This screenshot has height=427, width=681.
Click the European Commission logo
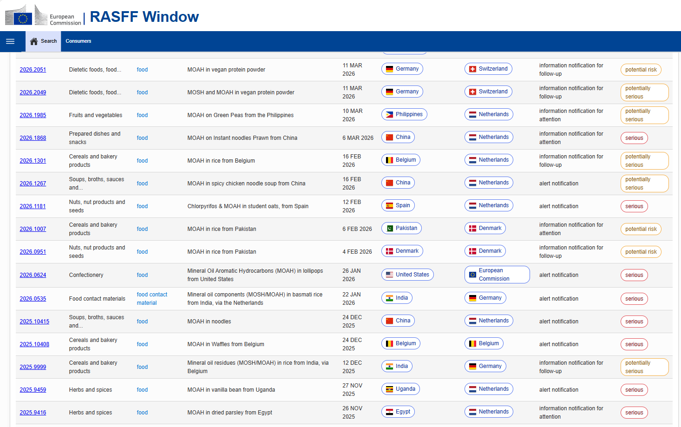coord(43,16)
